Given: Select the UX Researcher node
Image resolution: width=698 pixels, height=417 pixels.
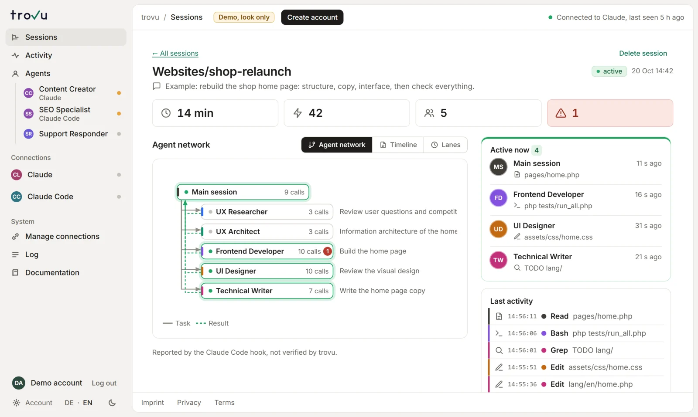Looking at the screenshot, I should coord(267,212).
